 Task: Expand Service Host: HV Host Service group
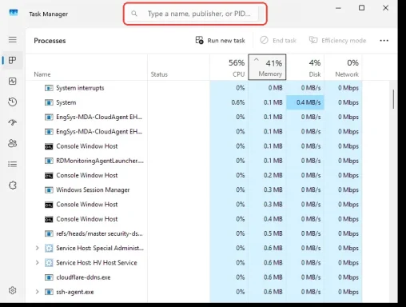38,263
